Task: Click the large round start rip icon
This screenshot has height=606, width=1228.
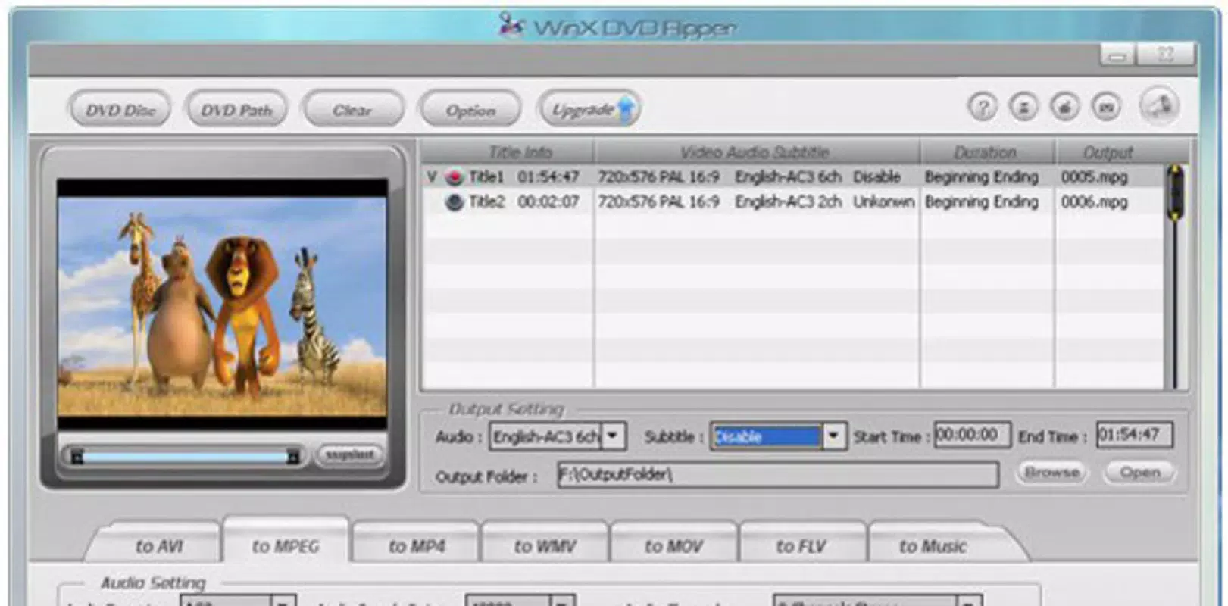Action: pos(1158,106)
